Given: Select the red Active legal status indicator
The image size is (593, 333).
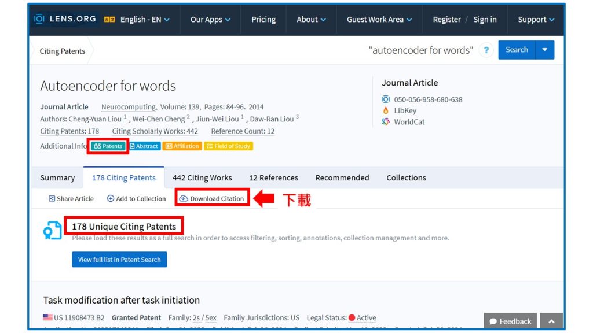Looking at the screenshot, I should click(352, 317).
